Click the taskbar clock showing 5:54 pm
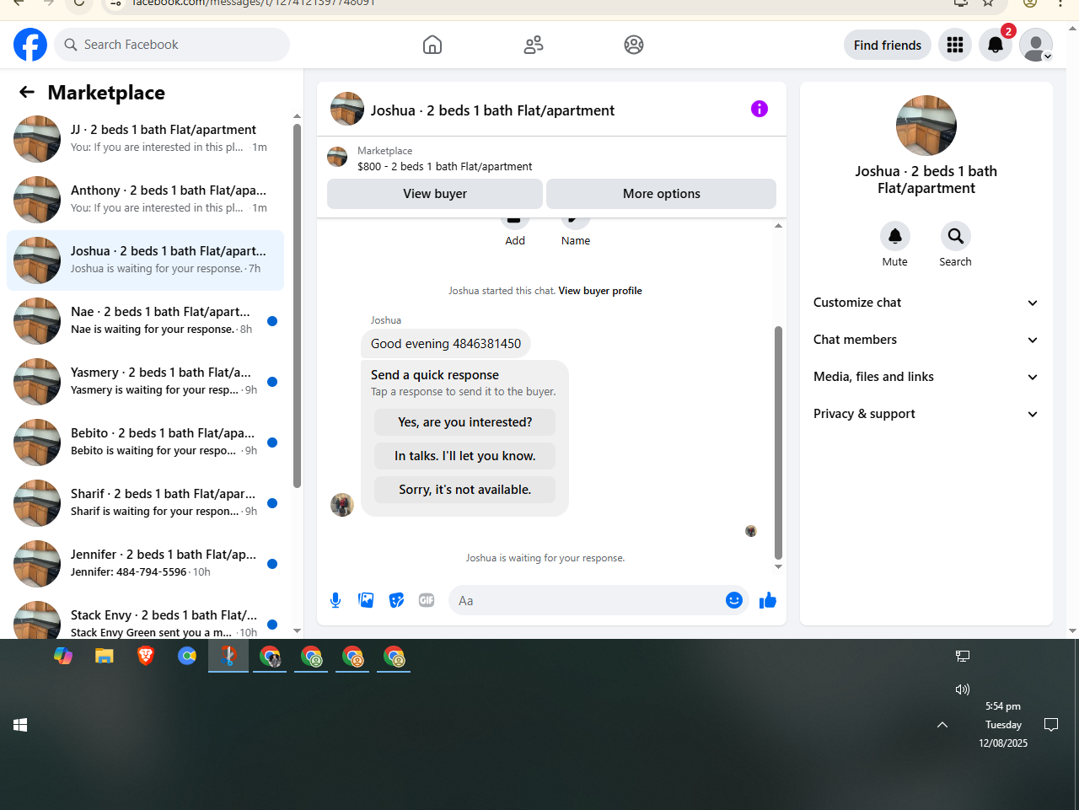This screenshot has width=1079, height=810. coord(1003,725)
